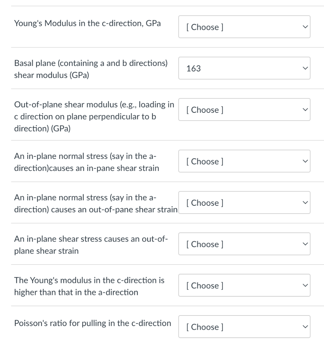Choose answer for in-plane stress causing in-plane shear strain
This screenshot has height=350, width=324.
[x=244, y=161]
